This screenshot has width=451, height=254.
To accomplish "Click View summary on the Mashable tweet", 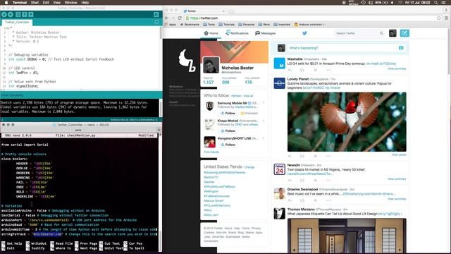I will tap(397, 68).
